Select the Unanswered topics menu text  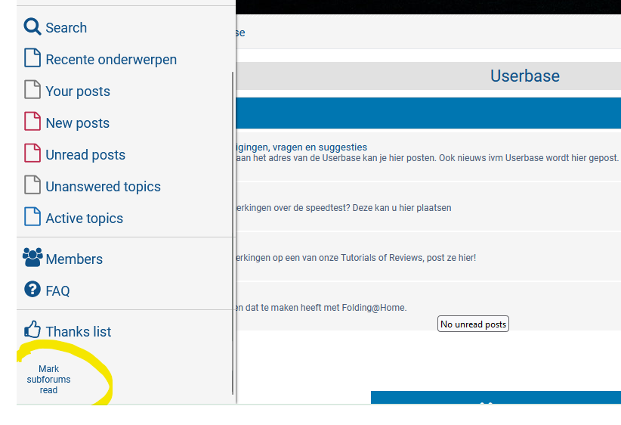point(103,187)
